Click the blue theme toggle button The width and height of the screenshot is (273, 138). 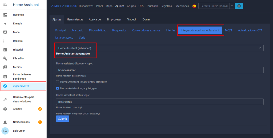(239, 6)
